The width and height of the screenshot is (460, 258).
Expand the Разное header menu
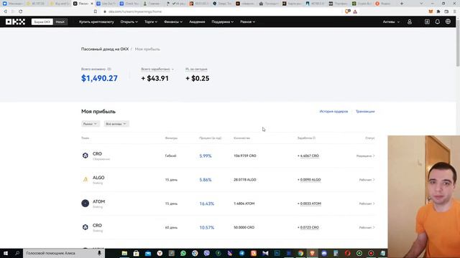pyautogui.click(x=247, y=22)
